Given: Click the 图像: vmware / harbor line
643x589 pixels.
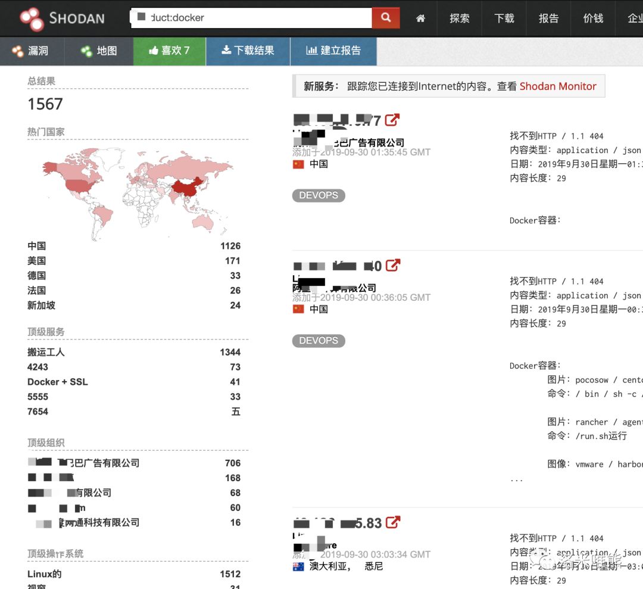Looking at the screenshot, I should pyautogui.click(x=595, y=464).
